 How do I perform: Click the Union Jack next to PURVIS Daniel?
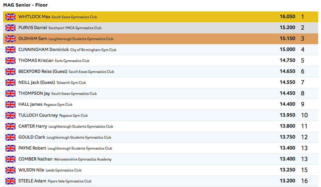(10, 28)
